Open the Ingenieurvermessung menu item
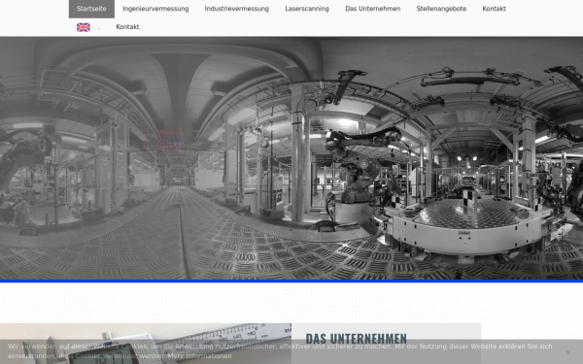Screen dimensions: 583x364 point(155,9)
